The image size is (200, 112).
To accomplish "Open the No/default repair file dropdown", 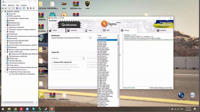I will tap(84, 58).
